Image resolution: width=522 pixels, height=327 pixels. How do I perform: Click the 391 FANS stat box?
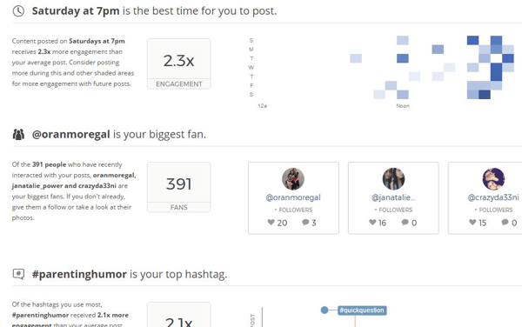pyautogui.click(x=178, y=187)
